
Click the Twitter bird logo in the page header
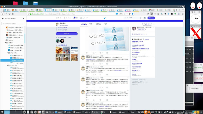click(105, 18)
